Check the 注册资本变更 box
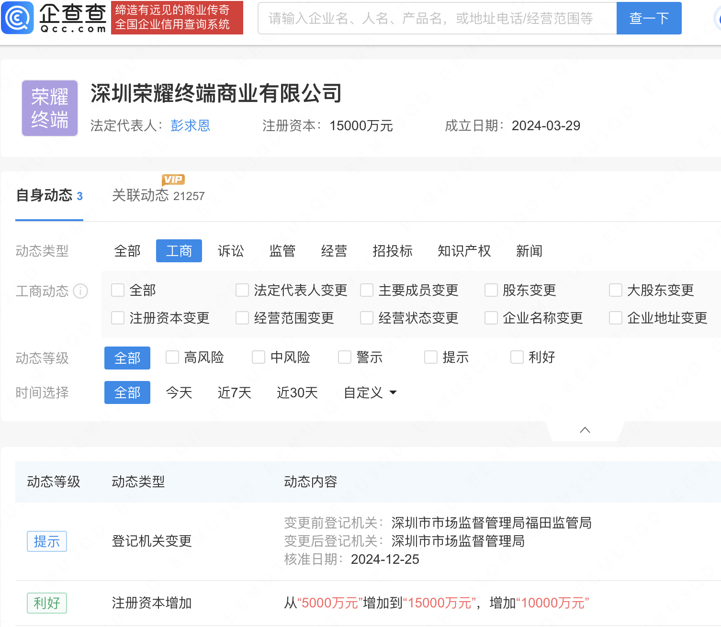Image resolution: width=721 pixels, height=627 pixels. click(118, 318)
